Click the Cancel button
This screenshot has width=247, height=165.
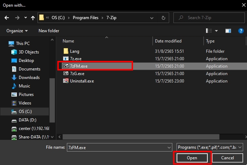coord(227,158)
